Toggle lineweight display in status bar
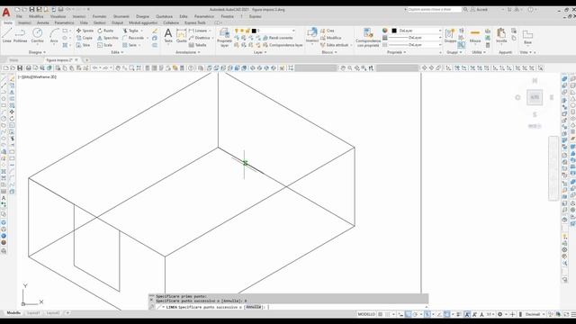Screen dimensions: 576x324 458,314
